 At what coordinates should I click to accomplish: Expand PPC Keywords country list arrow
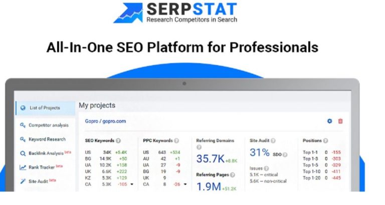click(x=185, y=184)
